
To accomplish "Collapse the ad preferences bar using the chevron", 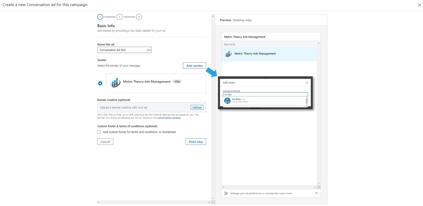I will 316,193.
